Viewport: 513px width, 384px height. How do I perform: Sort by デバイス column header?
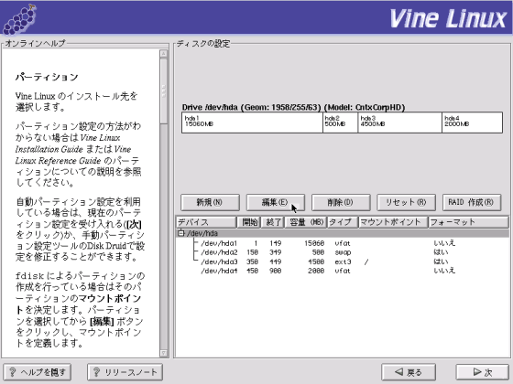pos(206,222)
